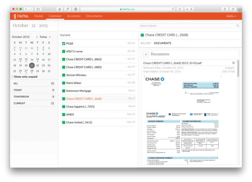Click the browser share icon
Viewport: 252px width, 182px height.
225,9
